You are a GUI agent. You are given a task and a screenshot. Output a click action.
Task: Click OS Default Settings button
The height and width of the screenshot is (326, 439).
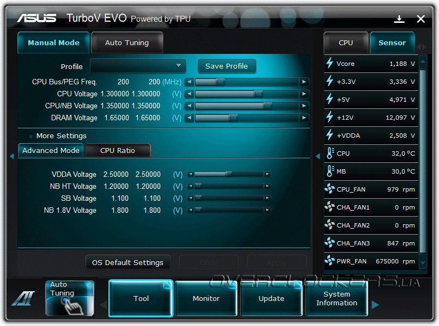click(127, 262)
